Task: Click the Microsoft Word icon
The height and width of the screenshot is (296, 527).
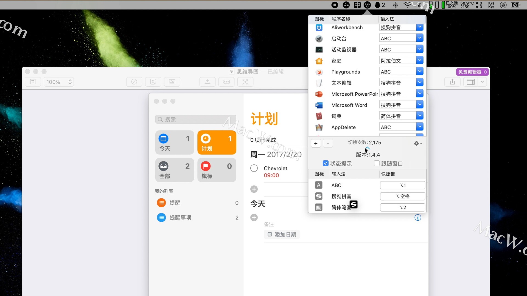Action: pyautogui.click(x=319, y=105)
